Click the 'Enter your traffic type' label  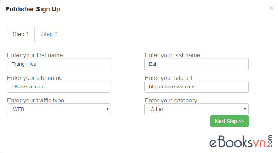pos(35,100)
